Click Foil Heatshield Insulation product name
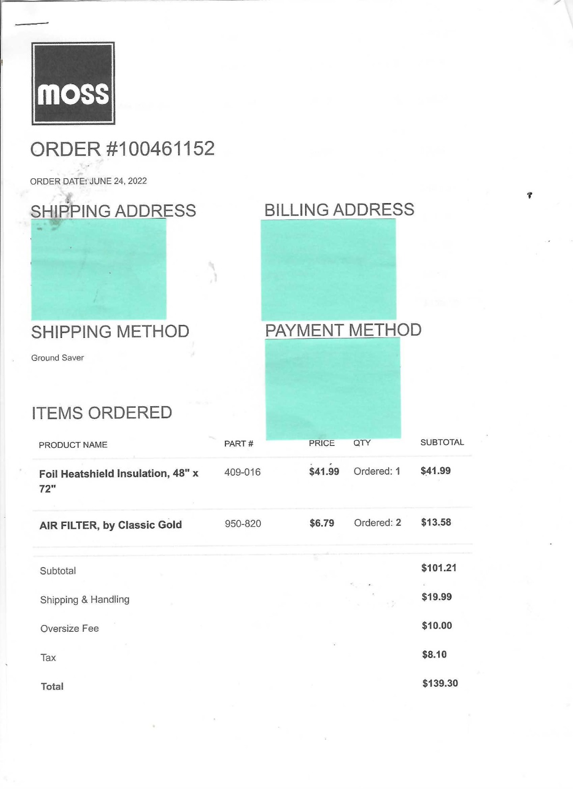 118,481
